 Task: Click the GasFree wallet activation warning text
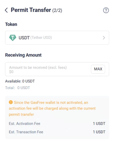pyautogui.click(x=52, y=108)
